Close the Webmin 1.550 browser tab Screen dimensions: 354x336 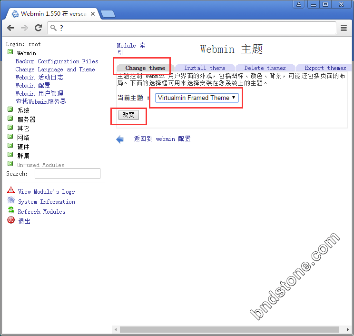click(93, 14)
